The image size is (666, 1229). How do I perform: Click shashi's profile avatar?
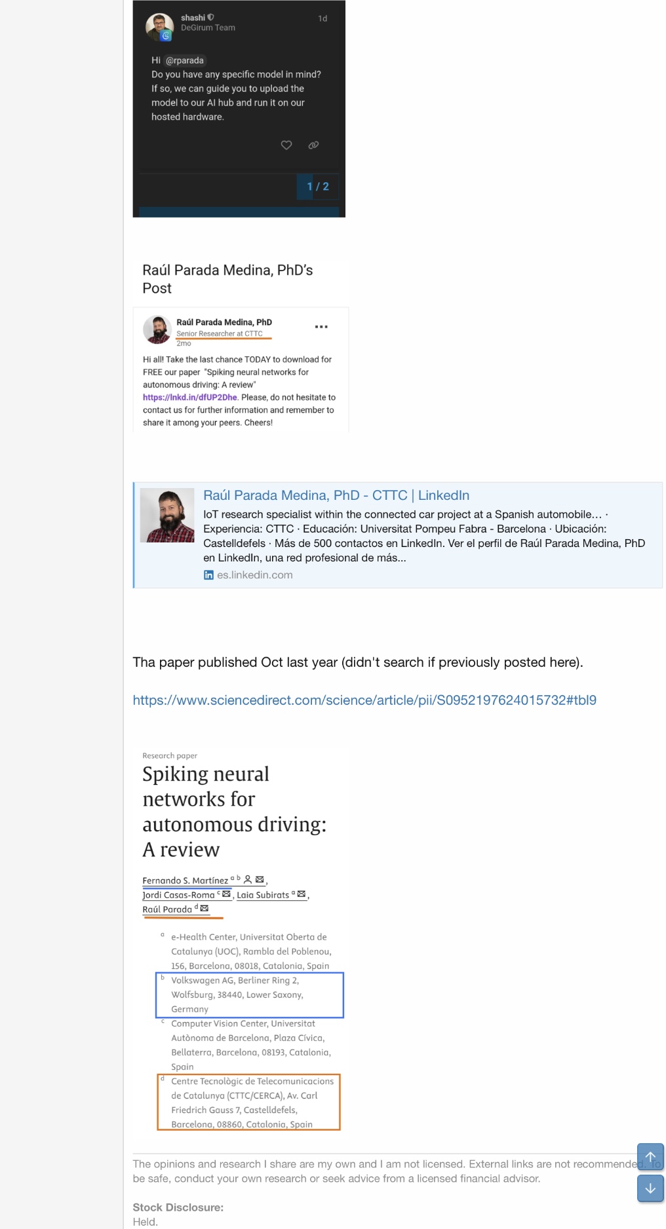(159, 27)
